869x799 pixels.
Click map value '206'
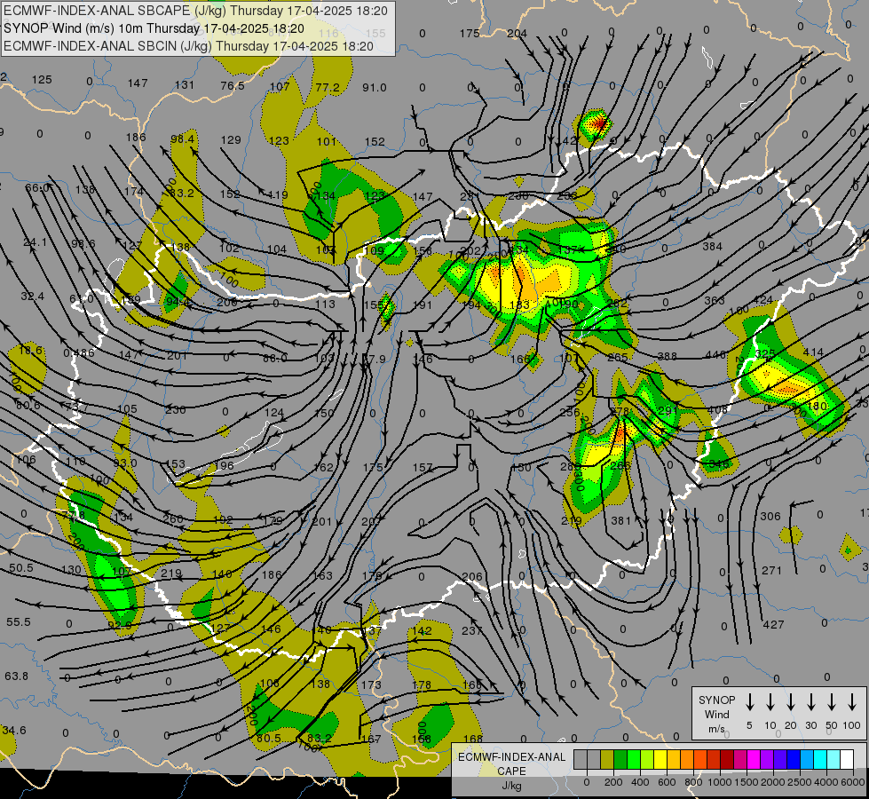[471, 577]
